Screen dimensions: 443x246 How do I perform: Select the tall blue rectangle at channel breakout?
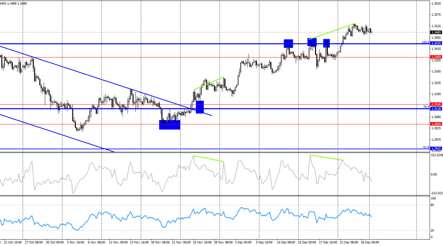click(200, 107)
